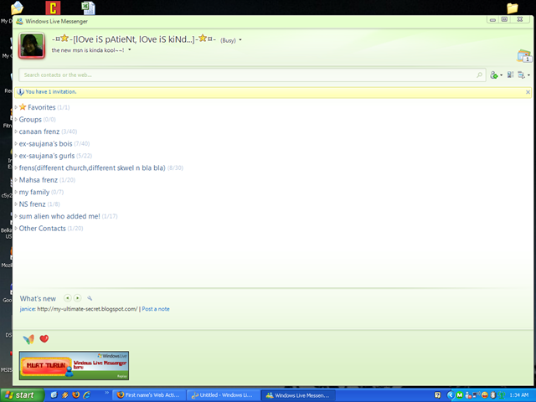Click the Add a contact icon

tap(493, 75)
